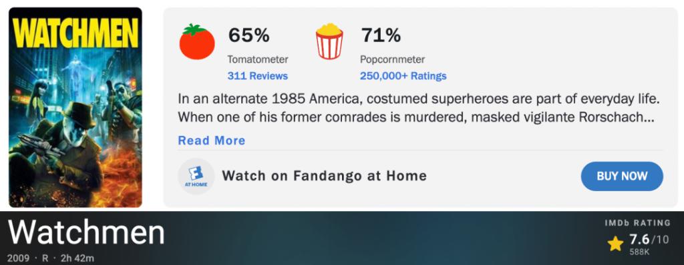Screen dimensions: 684x265
Task: Select the 65% Tomatometer score
Action: [249, 35]
